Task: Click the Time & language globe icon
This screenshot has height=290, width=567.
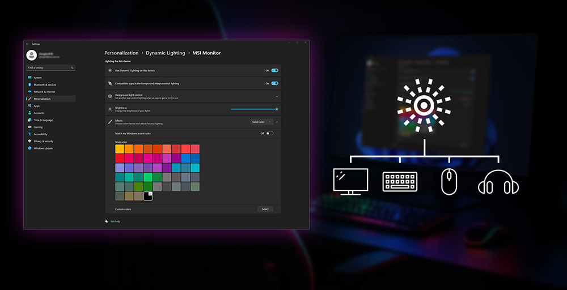Action: coord(29,120)
